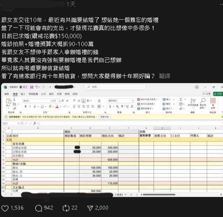Open the 資料 (Data) tab

tap(51, 94)
